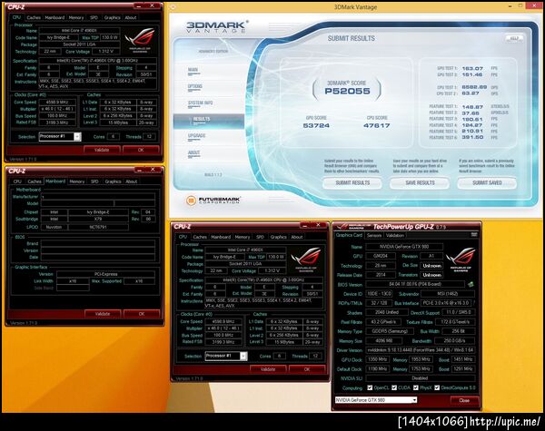Click the Driver Version field in GPU-Z
This screenshot has width=545, height=431.
(x=421, y=350)
